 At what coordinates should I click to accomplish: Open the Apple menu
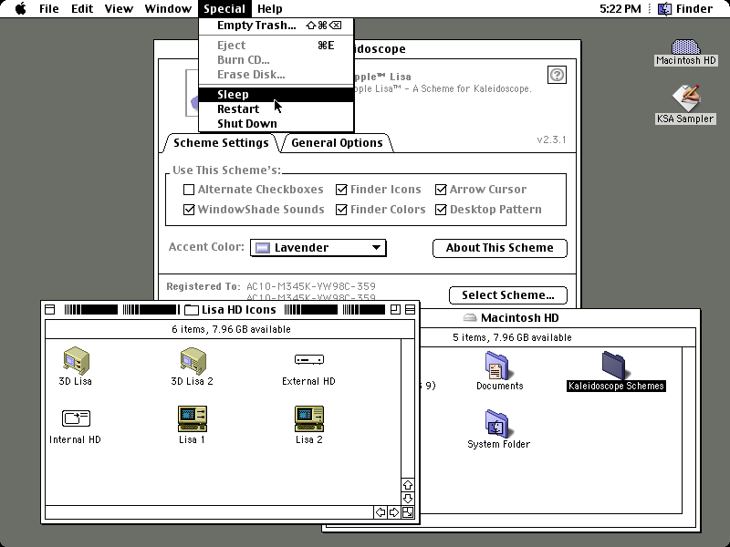point(20,9)
